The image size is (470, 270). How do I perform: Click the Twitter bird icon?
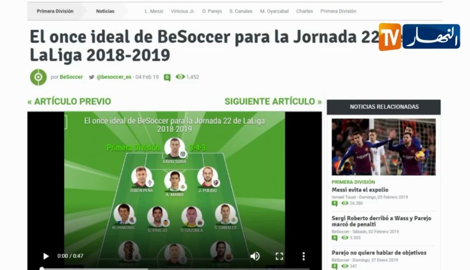click(x=92, y=77)
